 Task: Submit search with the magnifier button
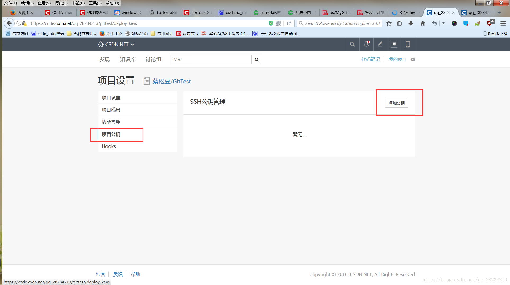257,60
